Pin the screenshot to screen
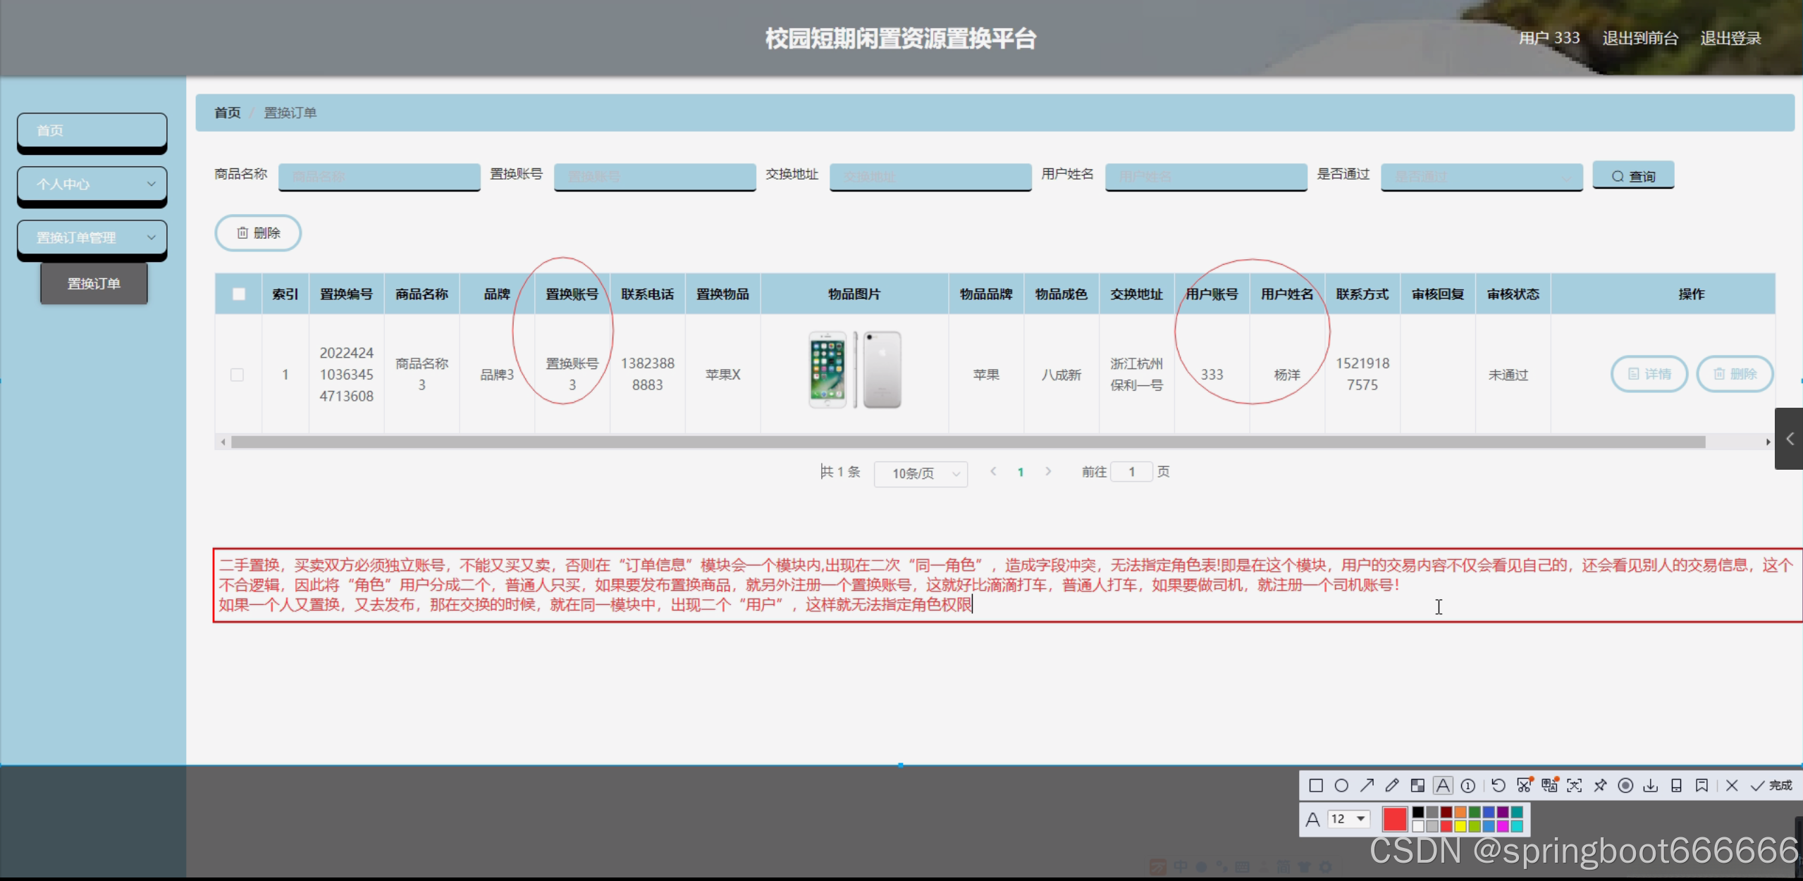This screenshot has width=1803, height=881. 1600,785
